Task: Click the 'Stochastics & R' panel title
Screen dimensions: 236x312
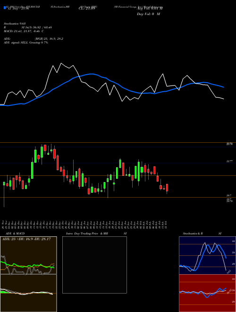Action: (193, 234)
